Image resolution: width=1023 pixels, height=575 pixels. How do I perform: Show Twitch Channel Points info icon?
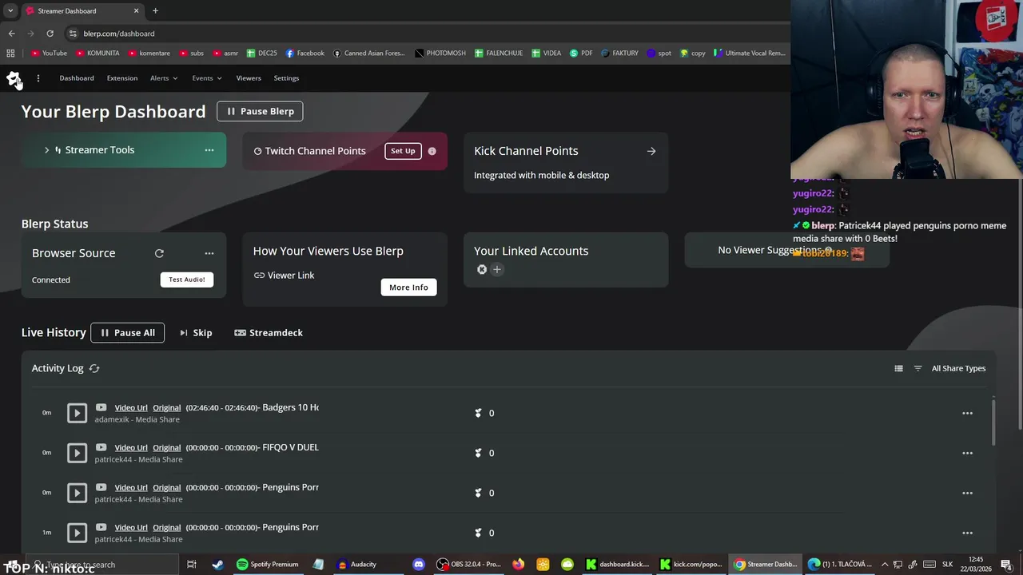click(432, 151)
